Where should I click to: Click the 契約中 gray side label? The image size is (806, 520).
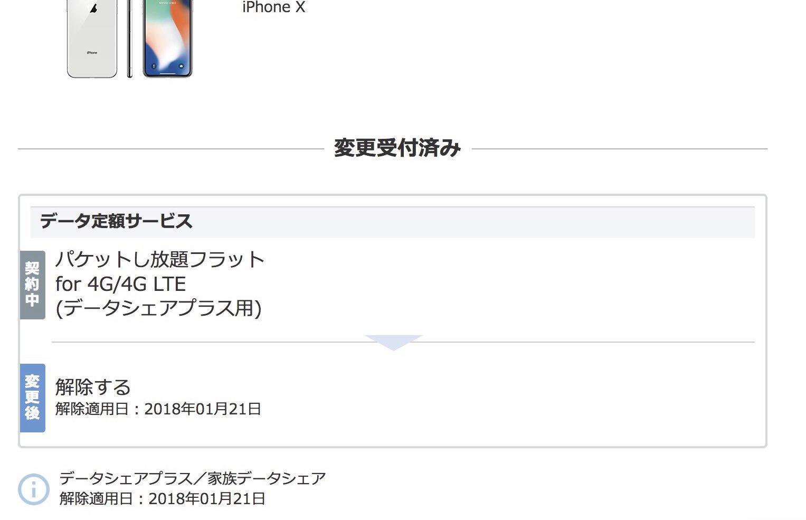[32, 285]
